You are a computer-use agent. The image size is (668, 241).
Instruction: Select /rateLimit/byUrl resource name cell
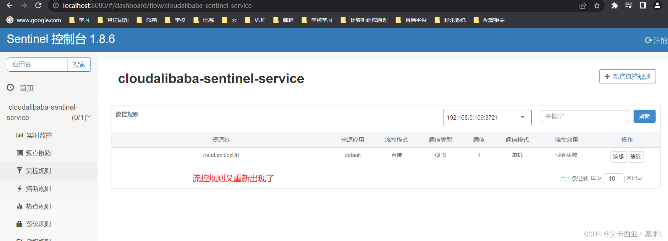(x=221, y=155)
